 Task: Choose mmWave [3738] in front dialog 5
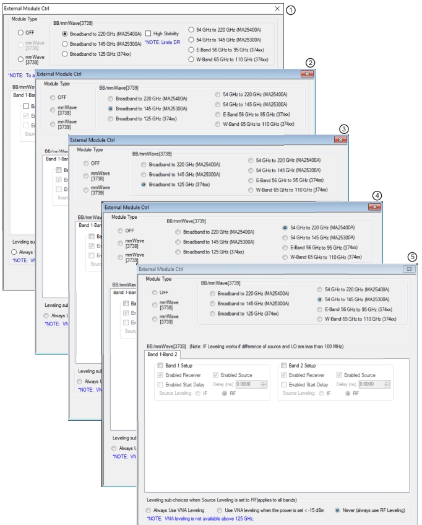[x=154, y=305]
